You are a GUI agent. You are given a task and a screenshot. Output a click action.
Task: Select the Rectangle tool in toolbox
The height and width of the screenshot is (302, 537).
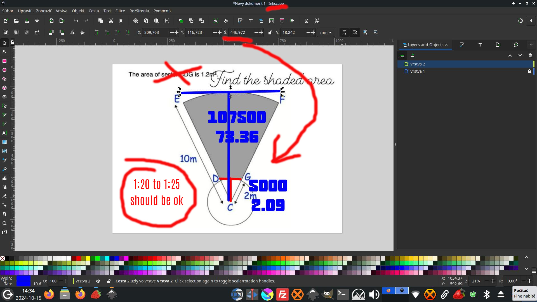(x=4, y=61)
